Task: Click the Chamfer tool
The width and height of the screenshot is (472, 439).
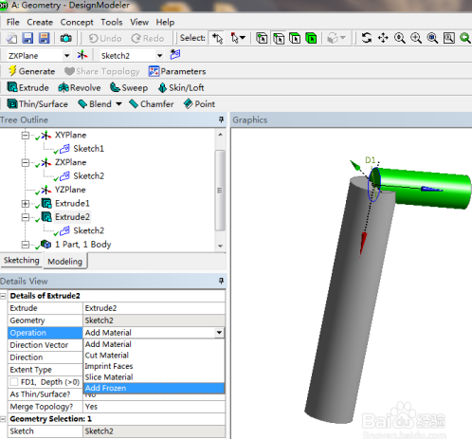Action: coord(152,104)
